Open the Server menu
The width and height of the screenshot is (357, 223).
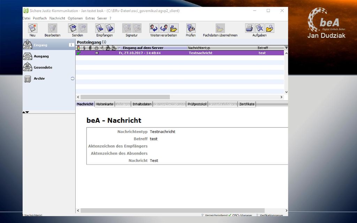(102, 18)
